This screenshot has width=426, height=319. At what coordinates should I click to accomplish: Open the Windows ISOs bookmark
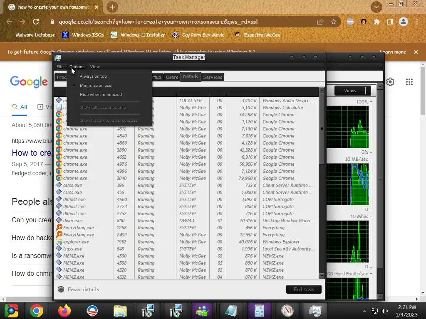(x=83, y=35)
